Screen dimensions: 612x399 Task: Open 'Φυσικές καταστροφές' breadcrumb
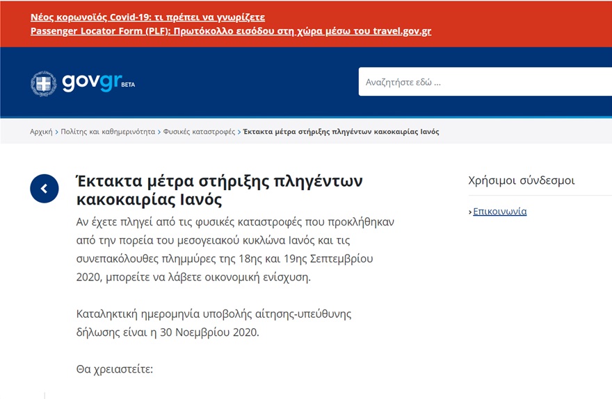[x=199, y=132]
